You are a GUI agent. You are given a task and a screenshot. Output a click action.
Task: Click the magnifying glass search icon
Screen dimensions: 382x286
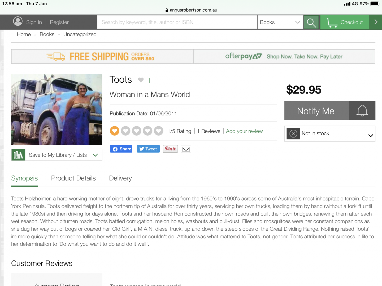pos(311,23)
